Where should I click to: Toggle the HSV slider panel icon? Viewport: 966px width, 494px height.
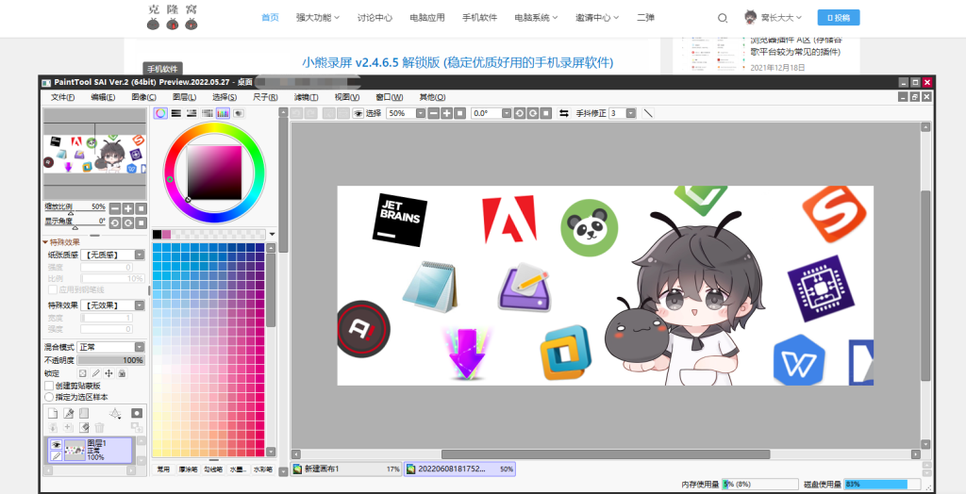[192, 113]
